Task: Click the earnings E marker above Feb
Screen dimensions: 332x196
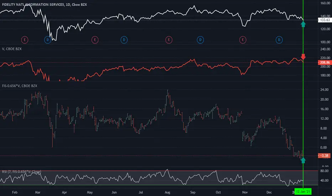Action: (25, 40)
